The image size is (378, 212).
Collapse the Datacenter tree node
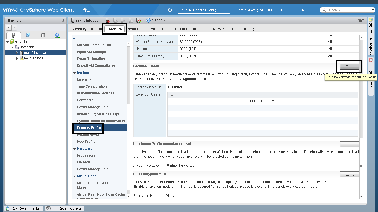(x=12, y=47)
